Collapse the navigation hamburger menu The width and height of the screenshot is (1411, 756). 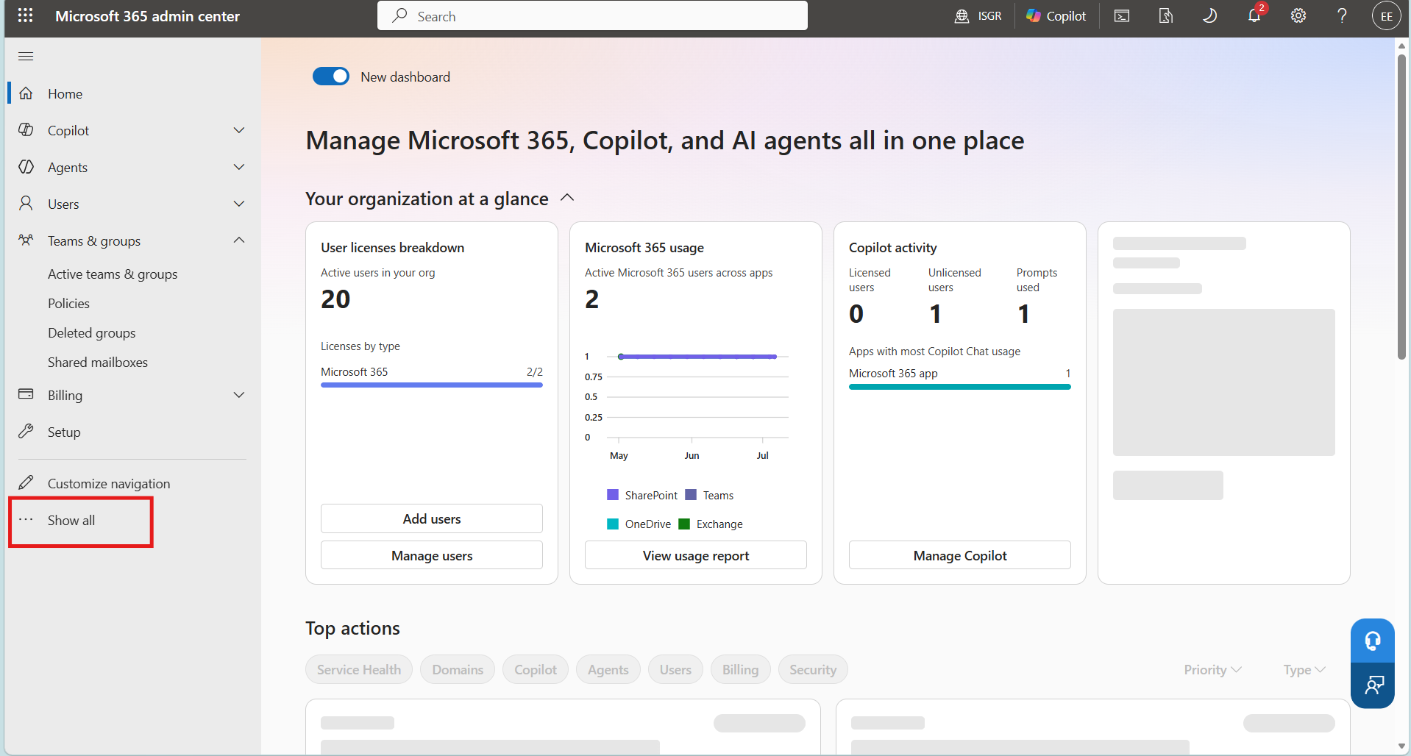click(26, 56)
